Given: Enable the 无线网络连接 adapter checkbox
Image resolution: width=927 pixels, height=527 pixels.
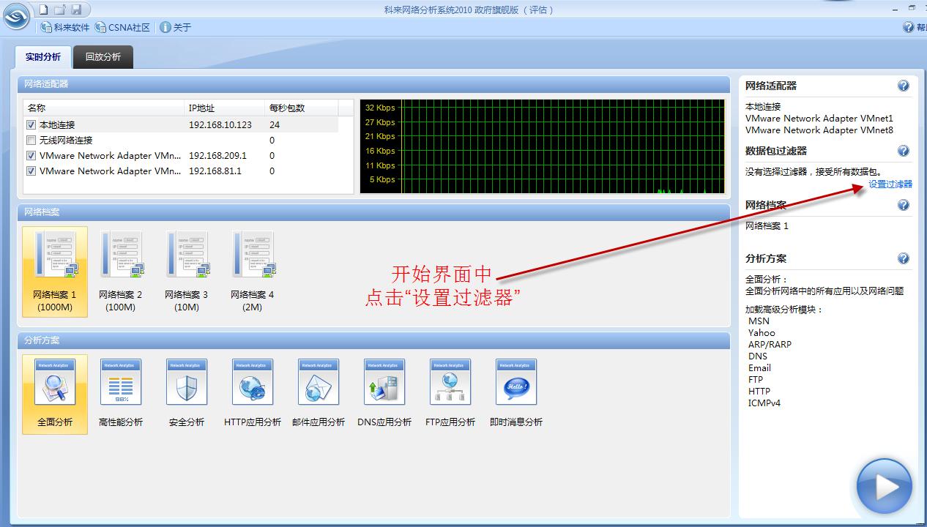Looking at the screenshot, I should pos(31,140).
